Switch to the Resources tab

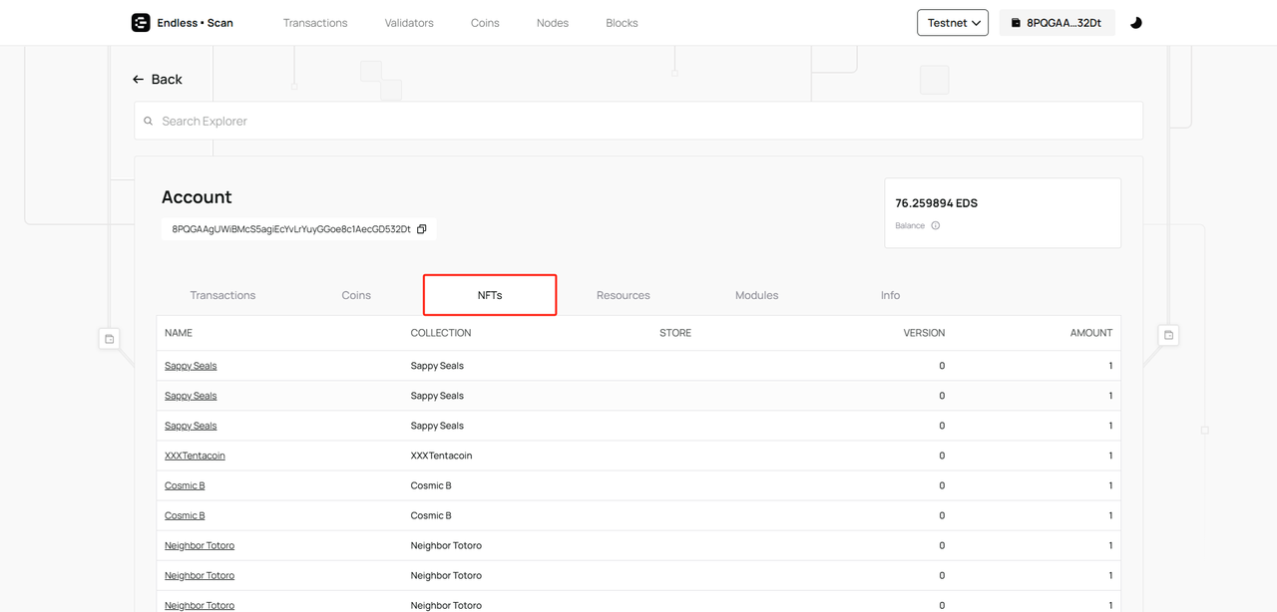point(623,295)
